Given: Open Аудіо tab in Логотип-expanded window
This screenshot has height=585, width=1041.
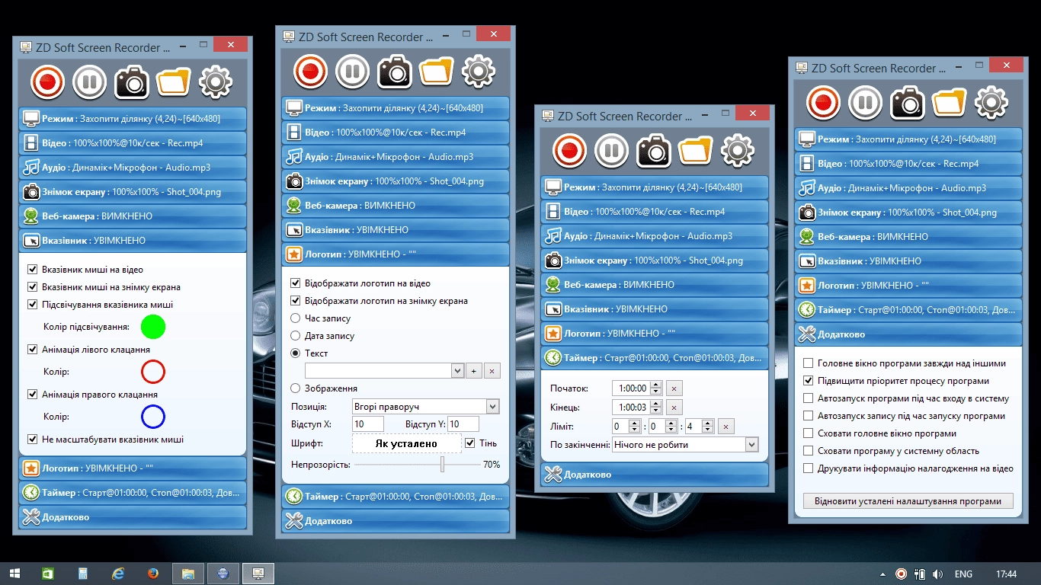Looking at the screenshot, I should click(x=396, y=157).
